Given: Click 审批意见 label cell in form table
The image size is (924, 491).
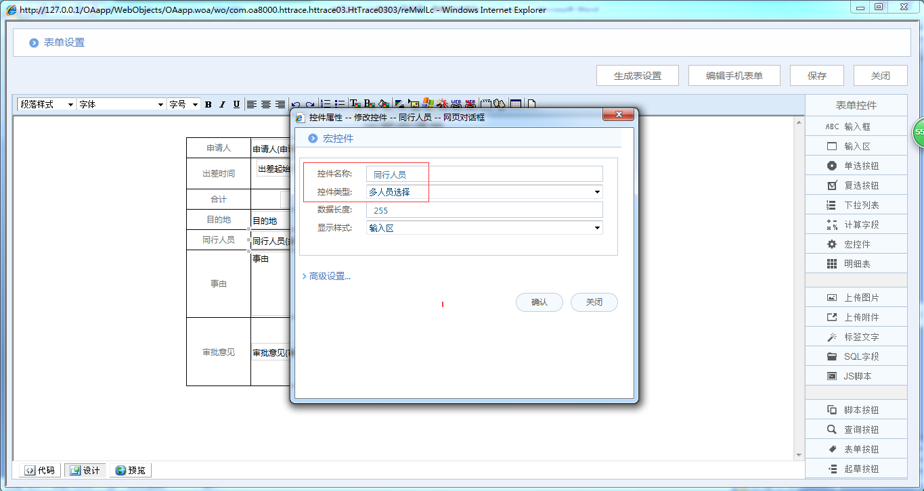Looking at the screenshot, I should pyautogui.click(x=219, y=352).
